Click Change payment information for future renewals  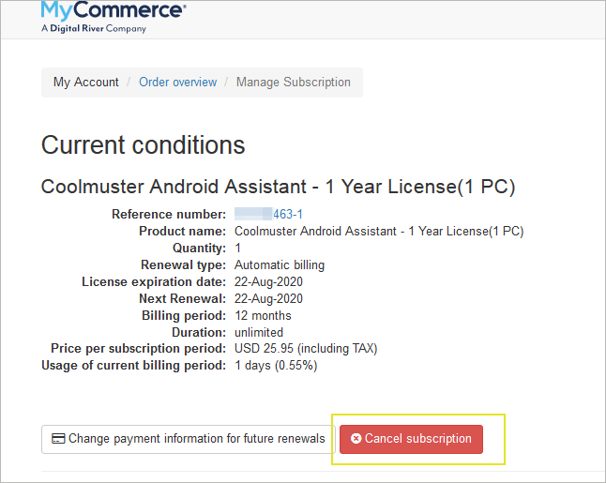tap(189, 439)
